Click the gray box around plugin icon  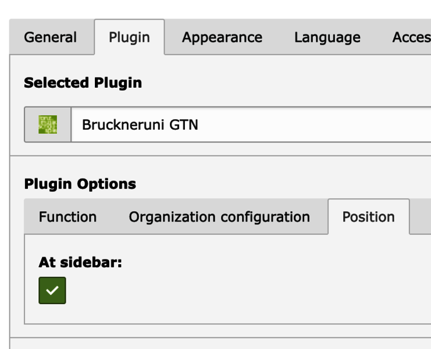coord(48,124)
